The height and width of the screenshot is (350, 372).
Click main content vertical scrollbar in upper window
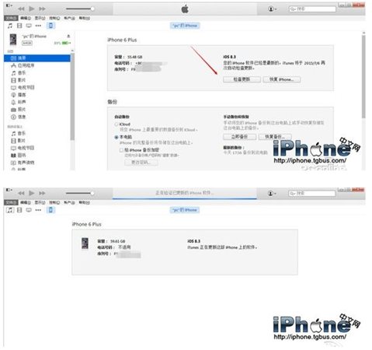[x=363, y=76]
